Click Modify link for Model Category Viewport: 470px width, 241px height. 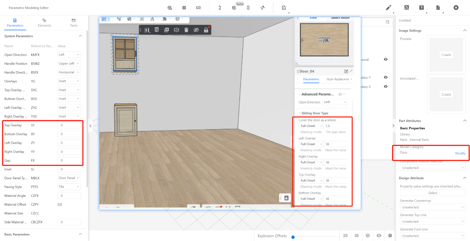click(x=460, y=153)
